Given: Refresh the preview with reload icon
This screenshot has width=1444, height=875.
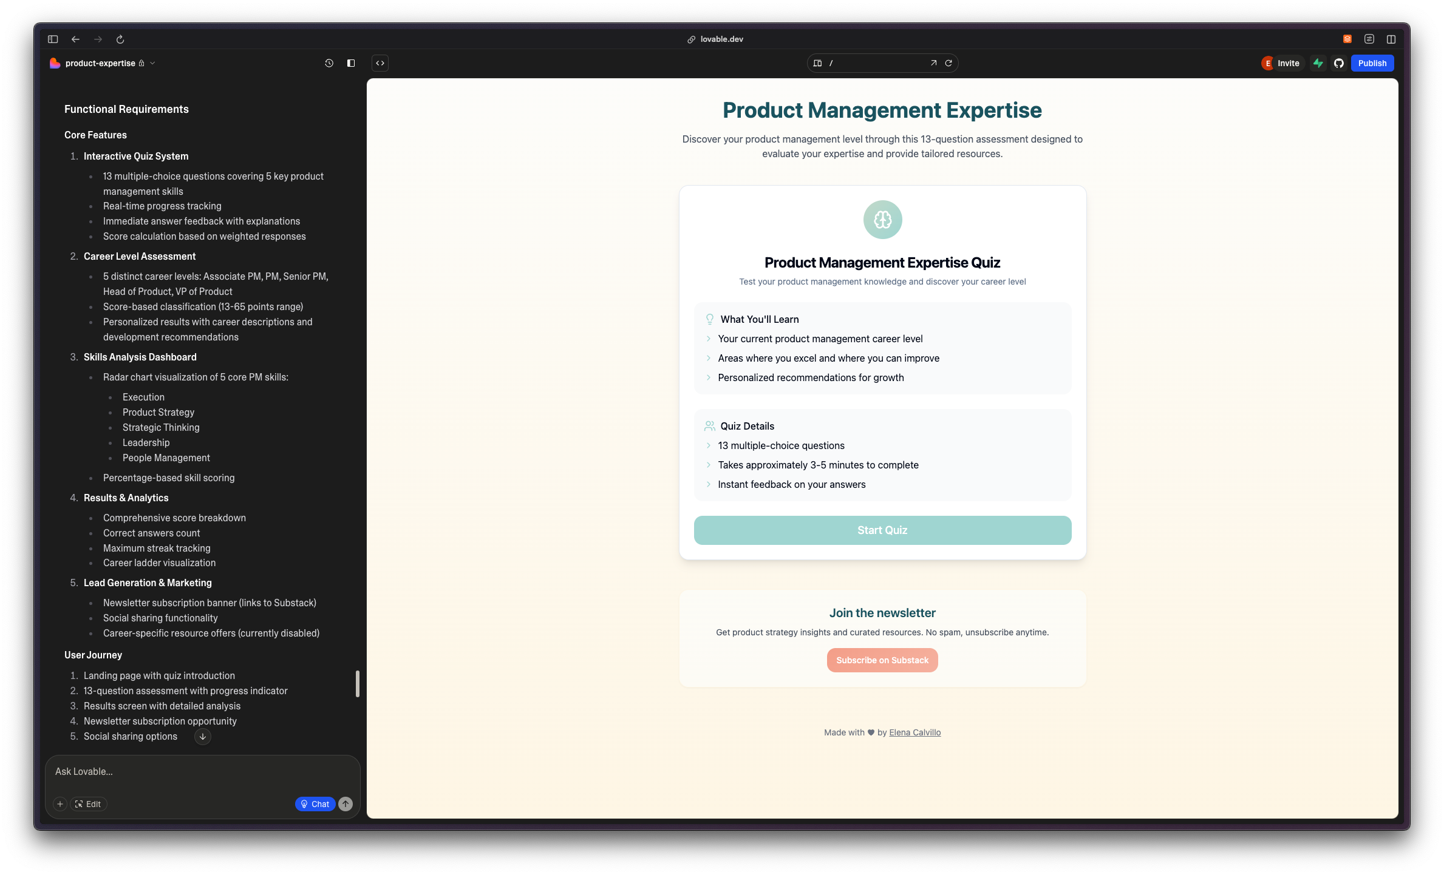Looking at the screenshot, I should click(948, 63).
